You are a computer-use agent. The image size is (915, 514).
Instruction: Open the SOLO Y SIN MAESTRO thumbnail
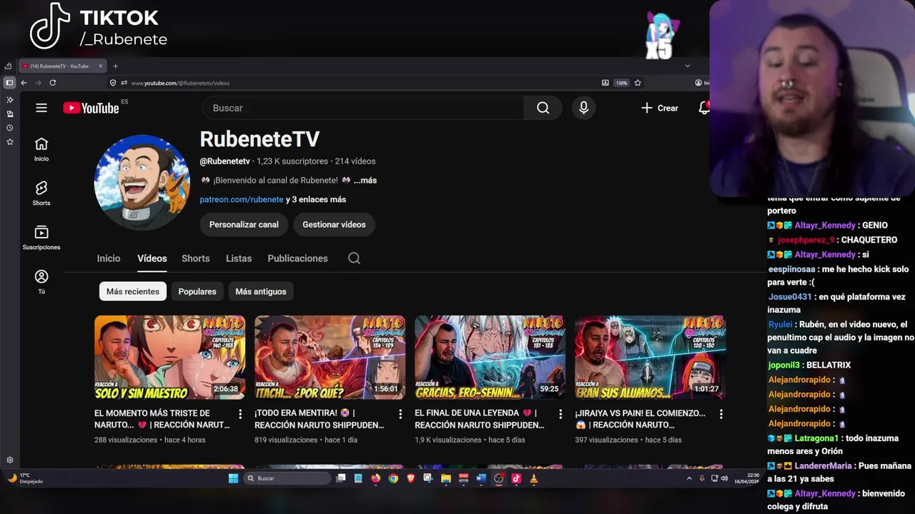pos(169,358)
